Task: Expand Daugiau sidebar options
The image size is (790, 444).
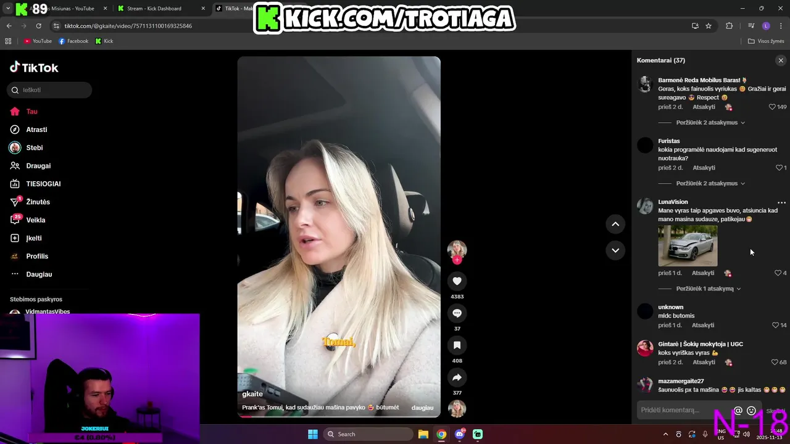Action: [39, 274]
